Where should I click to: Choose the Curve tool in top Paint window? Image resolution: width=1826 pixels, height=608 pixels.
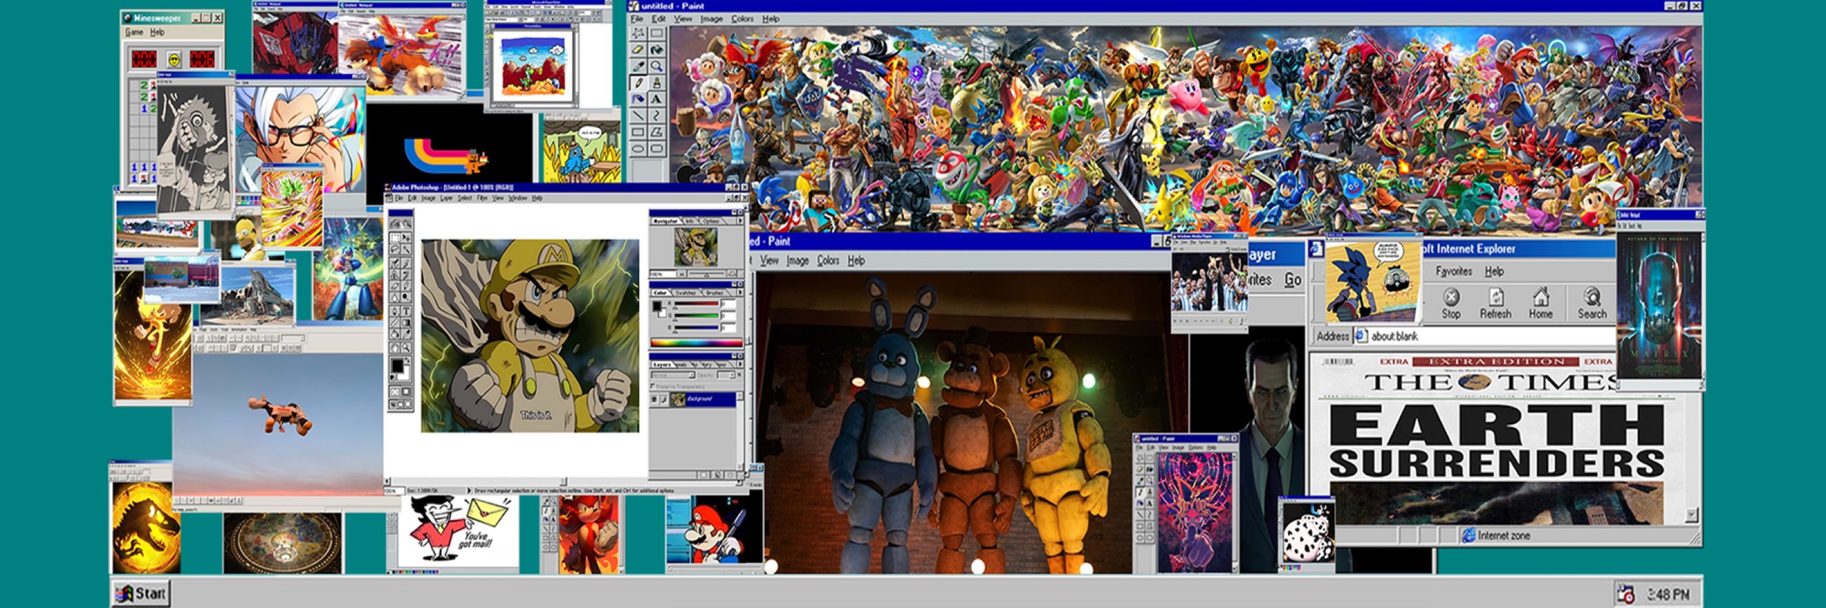pos(656,116)
